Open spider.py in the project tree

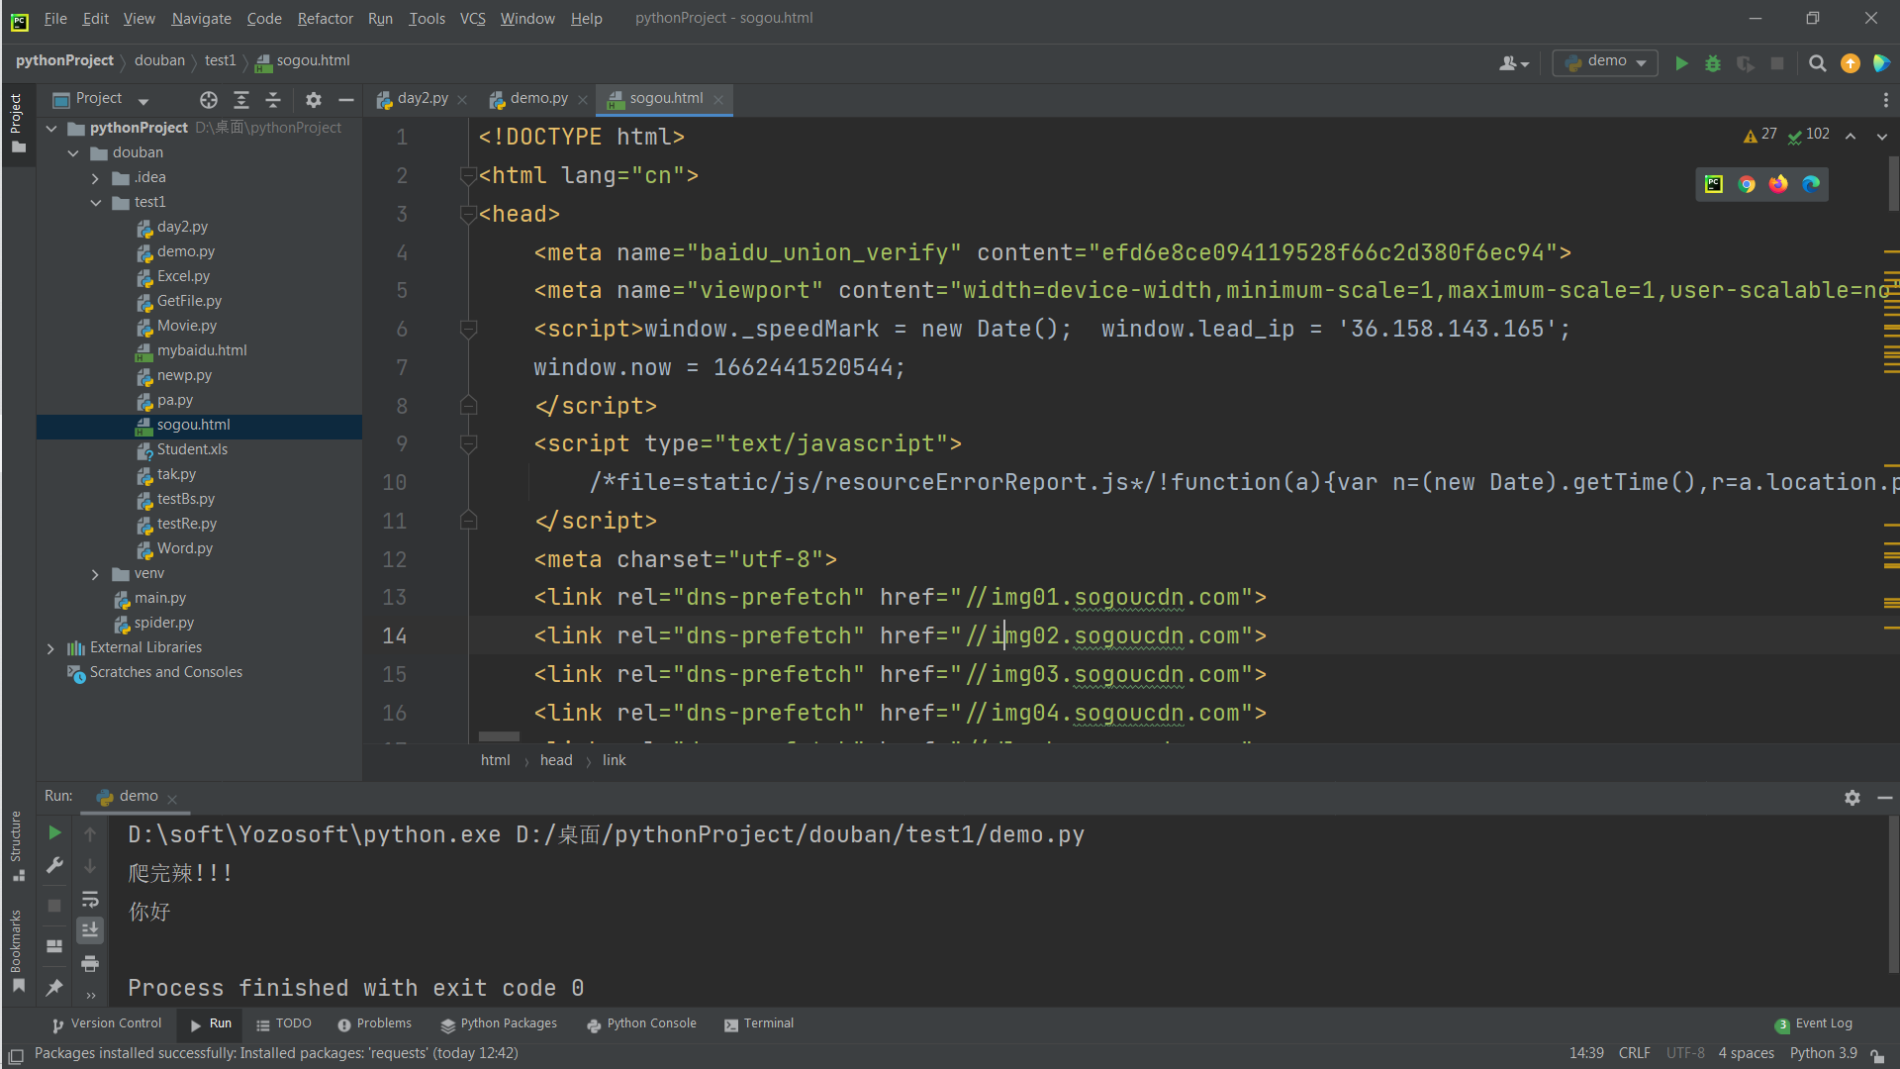click(x=163, y=623)
